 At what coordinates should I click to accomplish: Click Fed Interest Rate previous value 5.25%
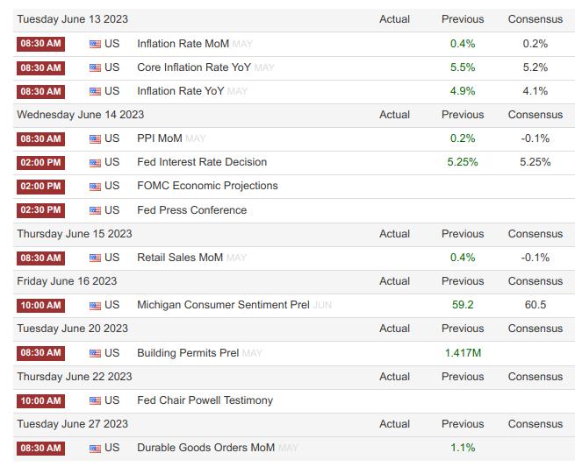[463, 162]
